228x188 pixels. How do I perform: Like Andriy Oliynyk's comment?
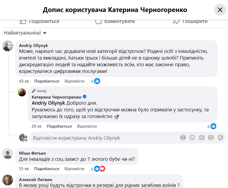(x=47, y=81)
